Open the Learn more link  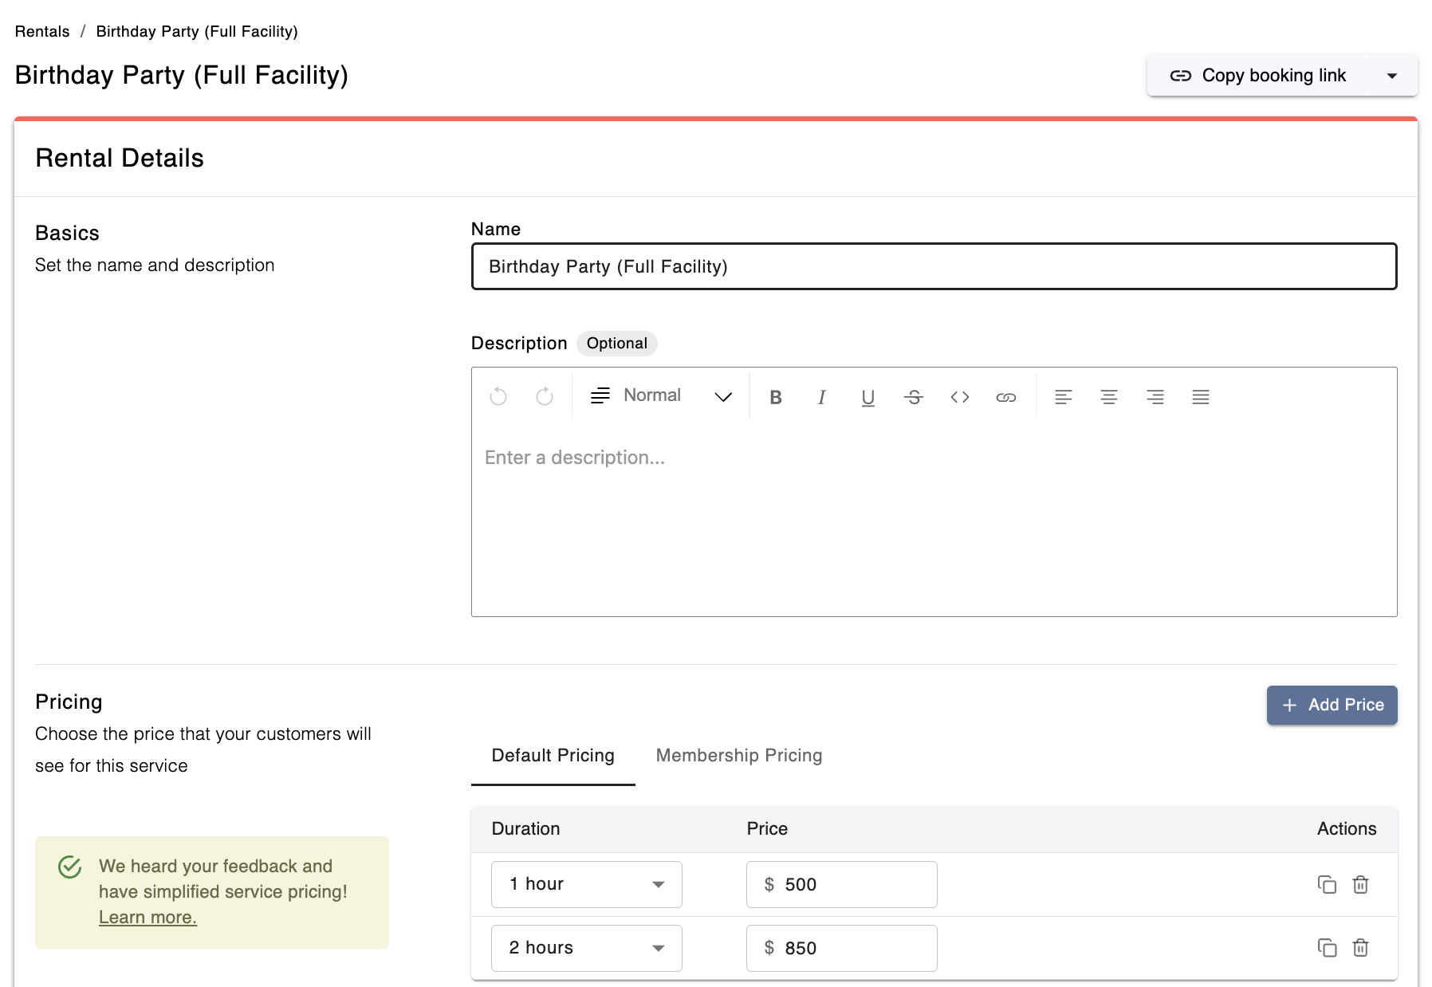(x=148, y=918)
